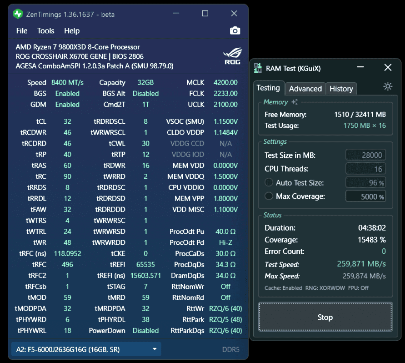Screen dimensions: 405x363
Task: Click the Max Speed value 259,874 MB/s
Action: pyautogui.click(x=364, y=276)
